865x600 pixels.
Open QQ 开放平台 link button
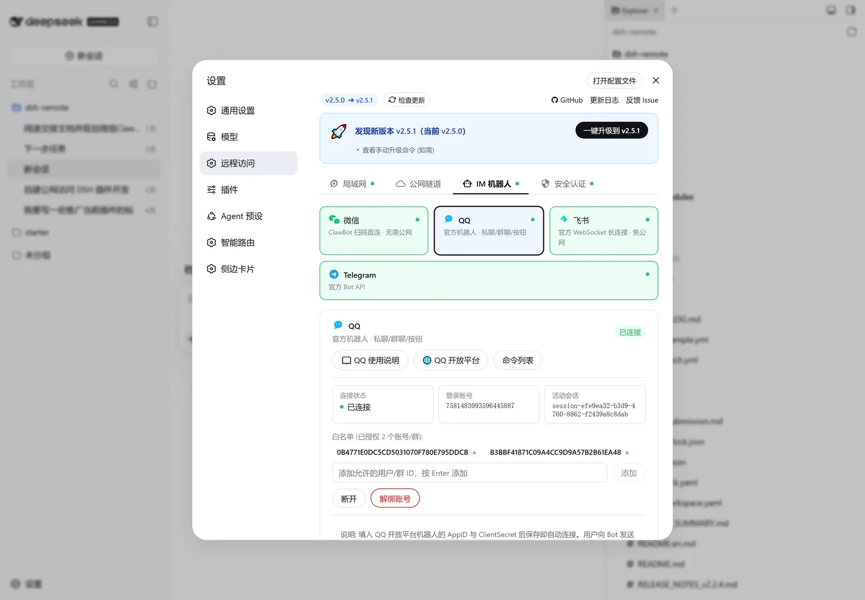tap(451, 360)
